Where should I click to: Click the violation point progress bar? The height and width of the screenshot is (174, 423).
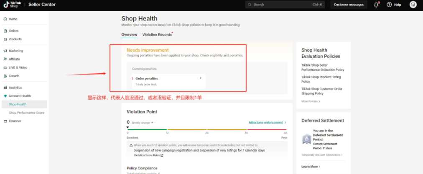tap(207, 130)
